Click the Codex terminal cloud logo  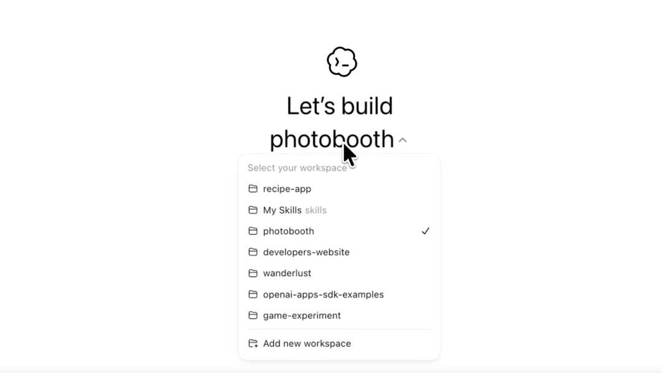[341, 62]
